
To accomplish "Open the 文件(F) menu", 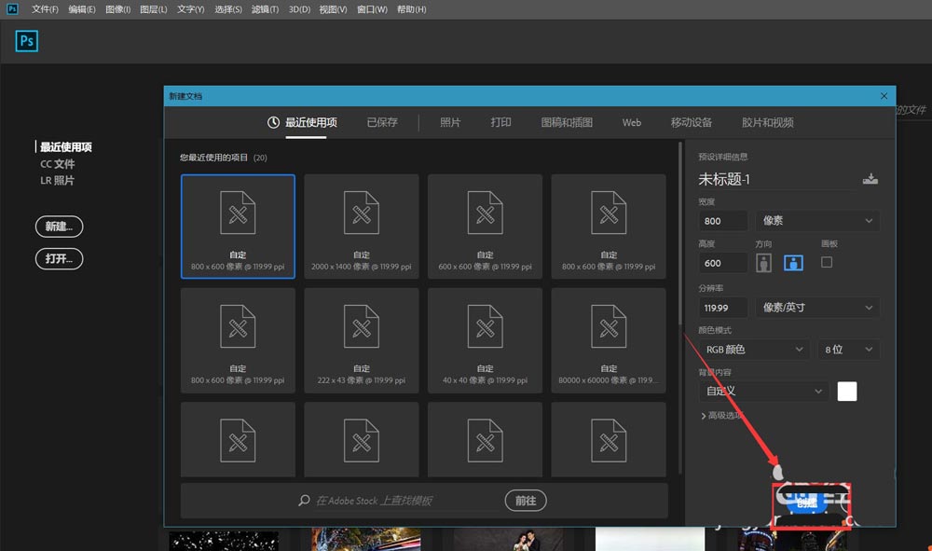I will (45, 9).
